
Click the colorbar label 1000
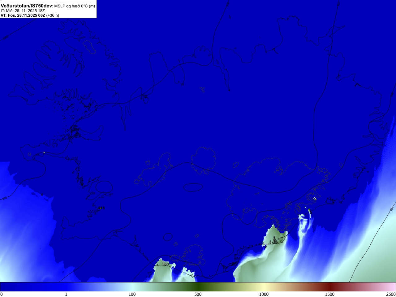264,294
